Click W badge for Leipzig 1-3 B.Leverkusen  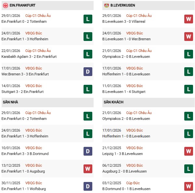[188, 151]
